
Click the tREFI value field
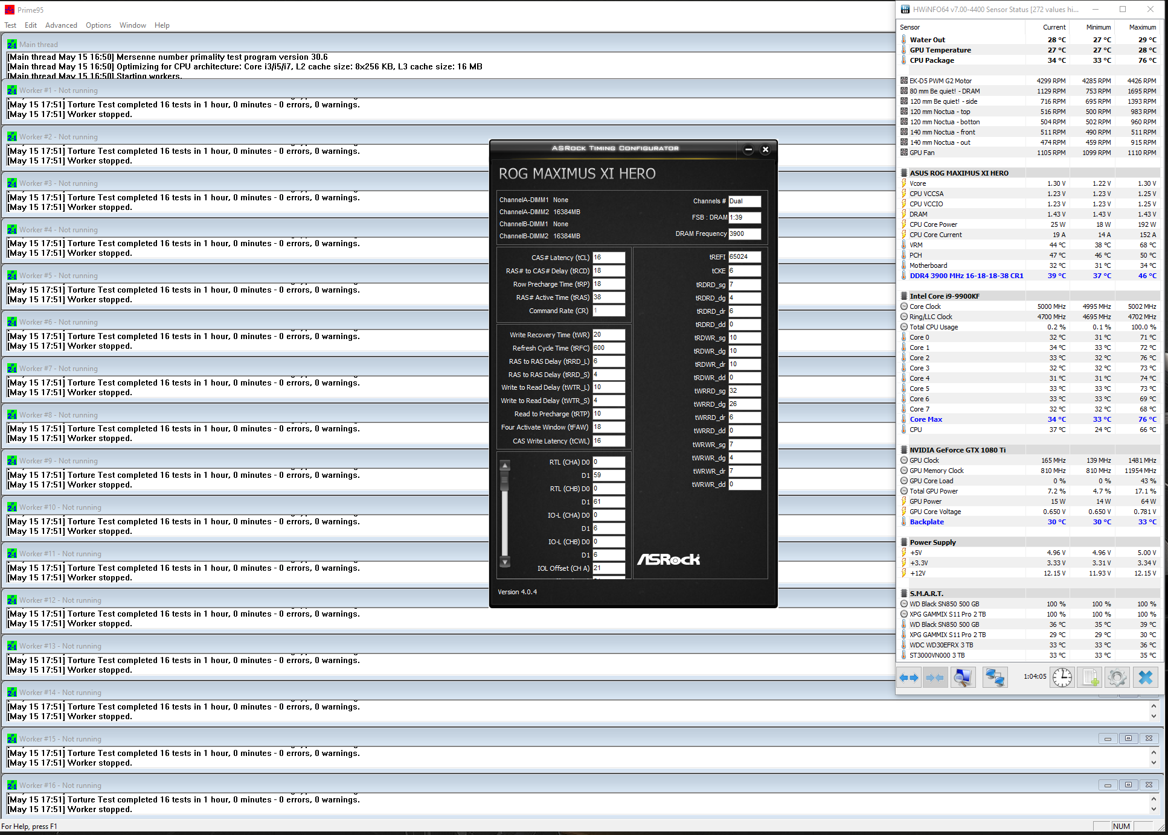click(x=744, y=257)
